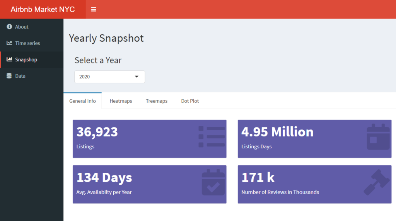Select the Dot Plot tab
396x221 pixels.
click(x=190, y=101)
